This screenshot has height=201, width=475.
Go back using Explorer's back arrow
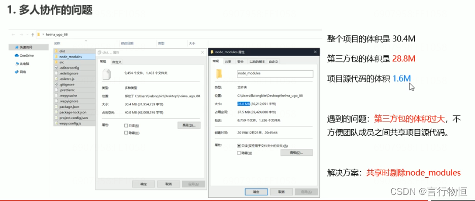[x=13, y=35]
